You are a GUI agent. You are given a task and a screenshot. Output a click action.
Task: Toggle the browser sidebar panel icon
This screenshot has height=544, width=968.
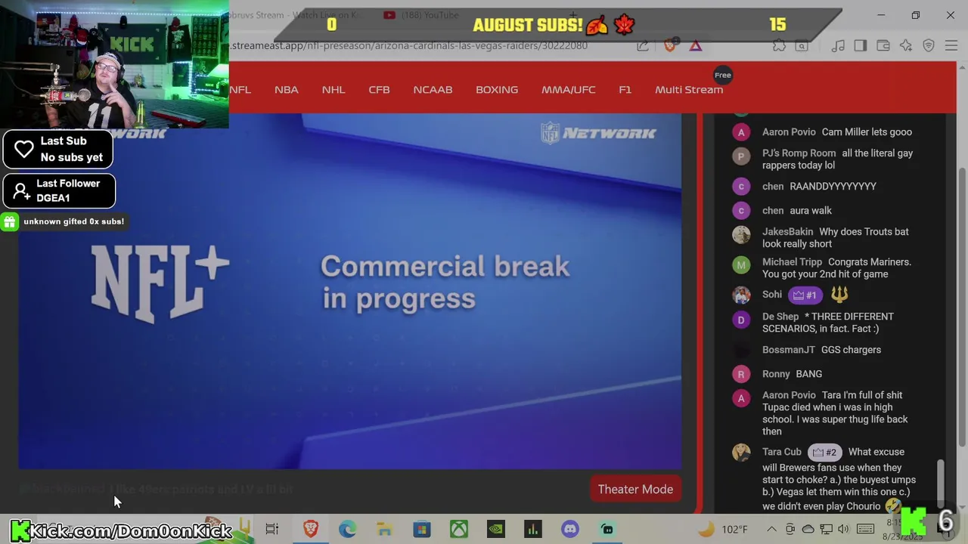(x=860, y=46)
